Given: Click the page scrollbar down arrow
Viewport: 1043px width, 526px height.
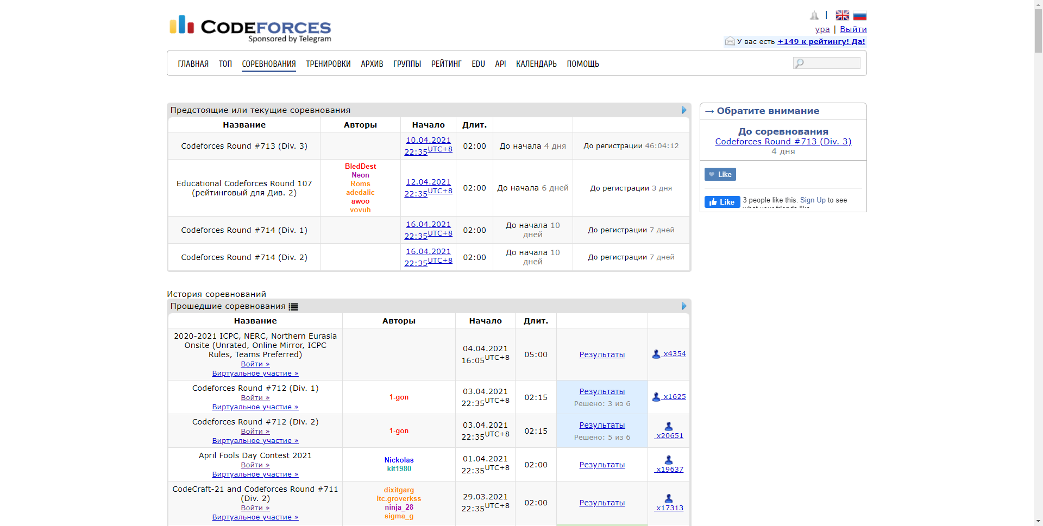Looking at the screenshot, I should [x=1038, y=521].
